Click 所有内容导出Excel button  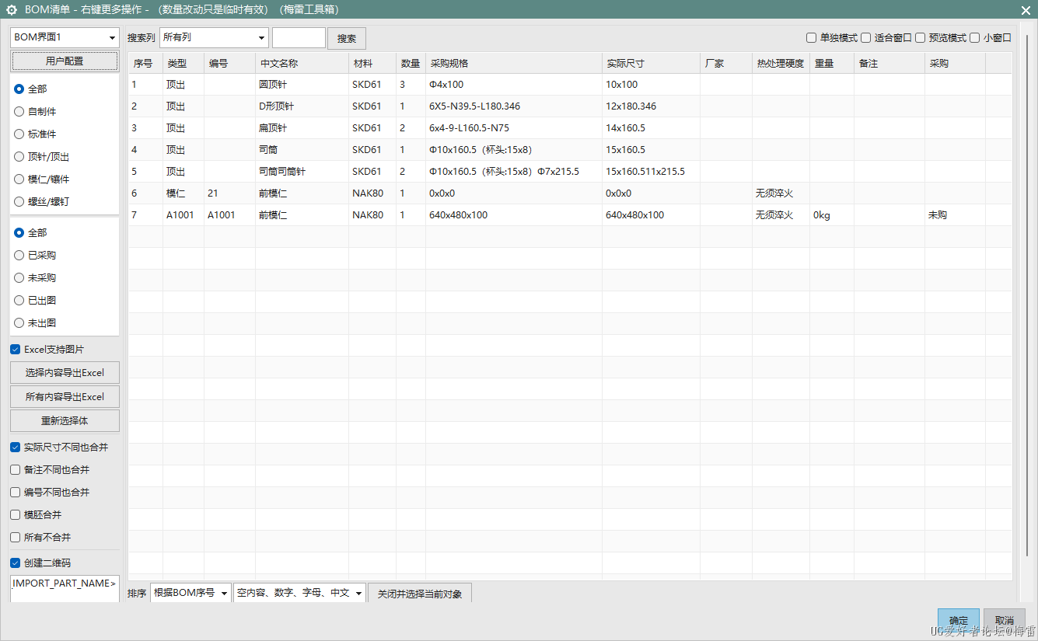click(65, 397)
